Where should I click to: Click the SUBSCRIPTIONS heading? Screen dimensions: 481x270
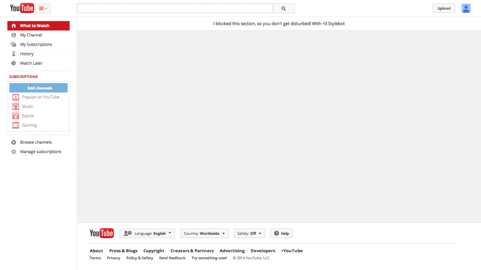[23, 77]
